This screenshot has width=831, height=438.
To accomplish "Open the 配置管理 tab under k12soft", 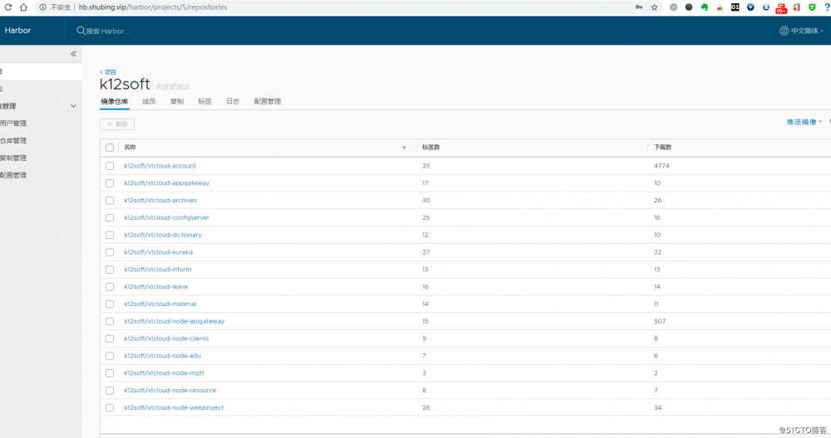I will click(267, 101).
